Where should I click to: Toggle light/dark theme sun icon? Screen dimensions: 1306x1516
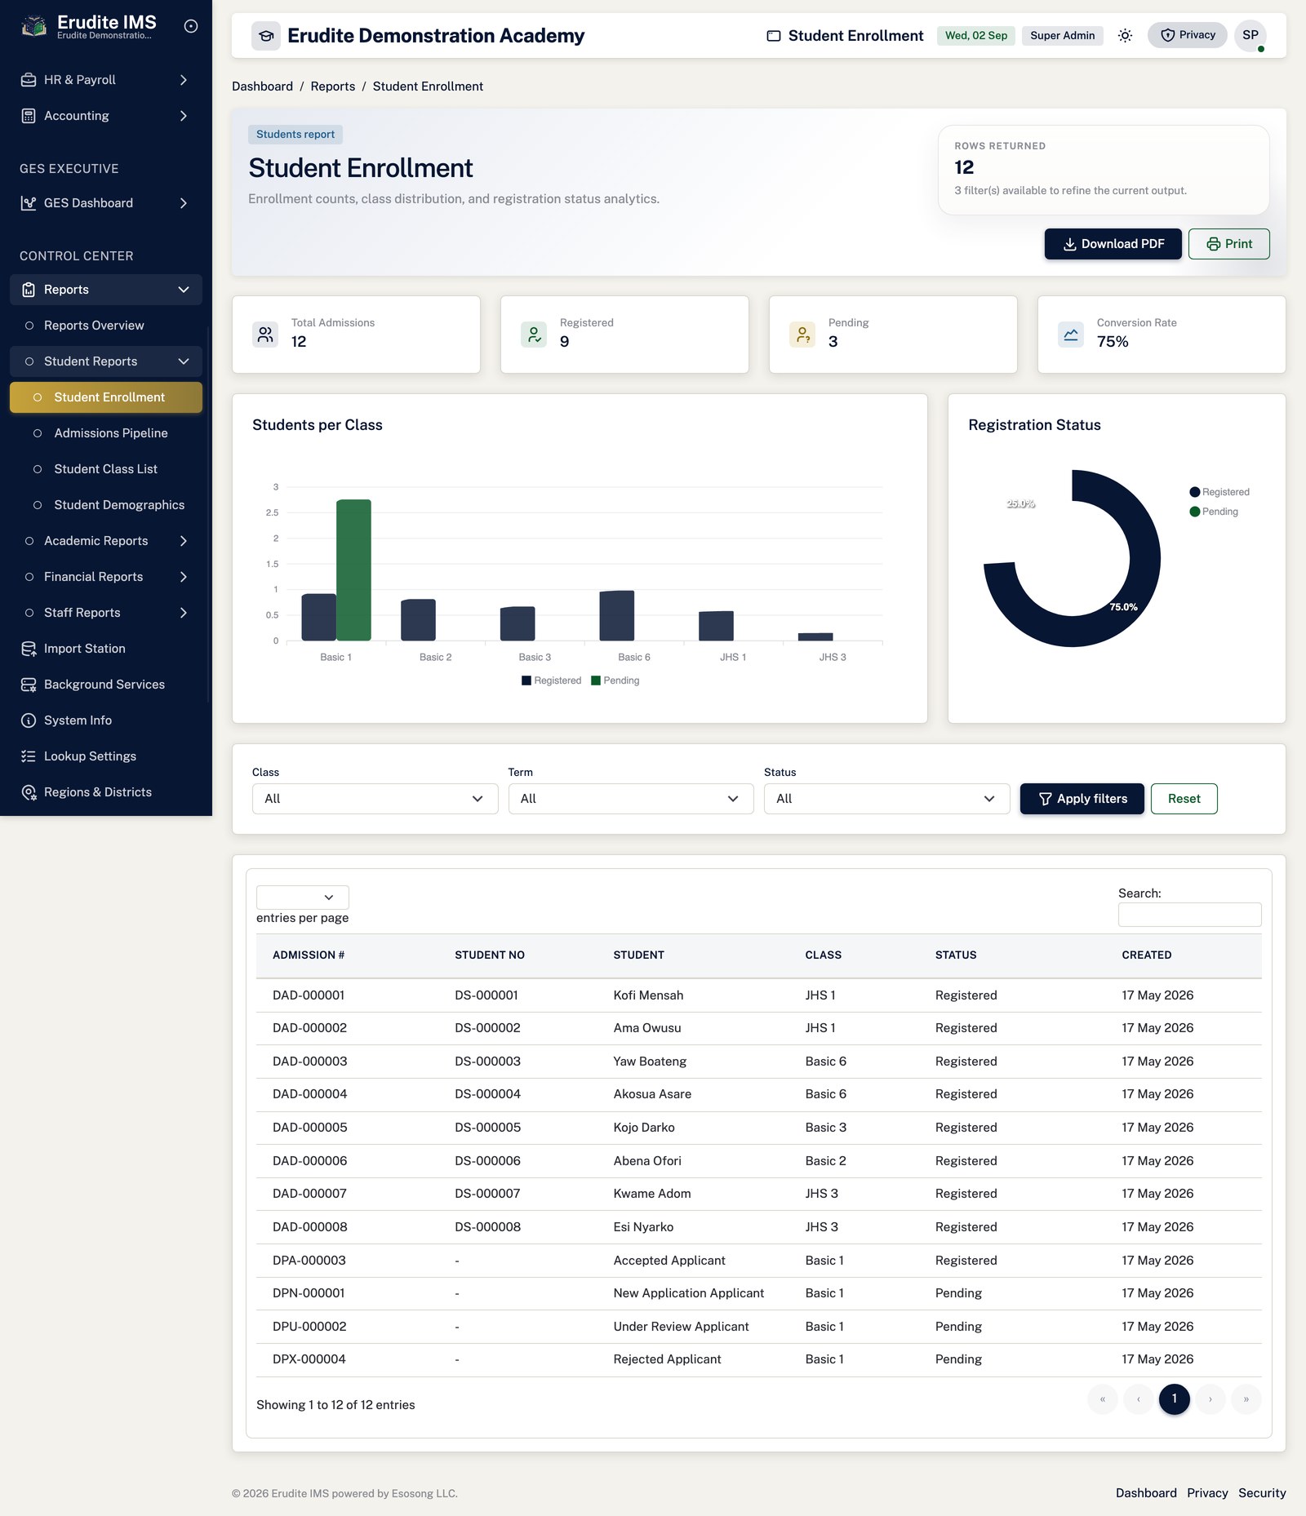point(1125,35)
